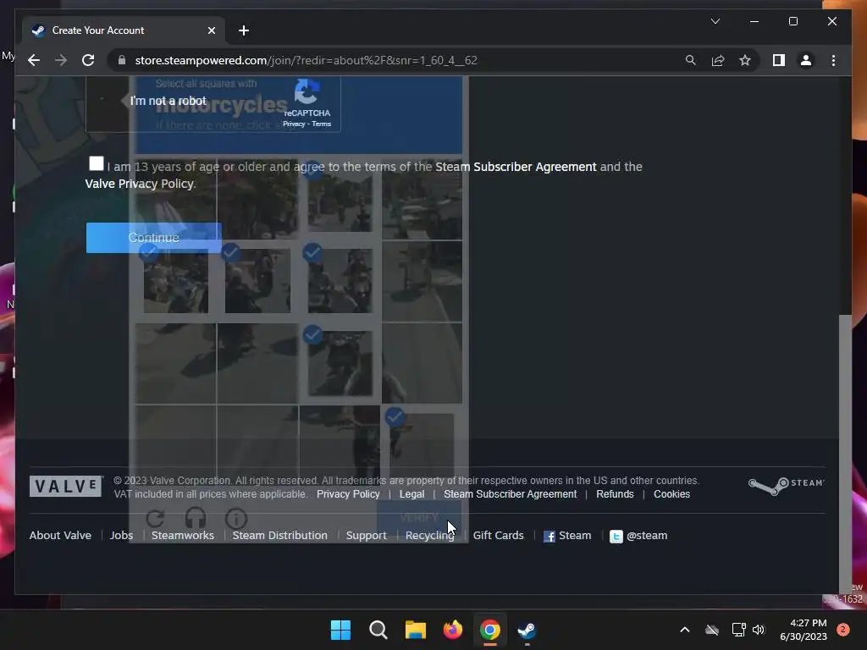Click the browser forward arrow

(61, 60)
